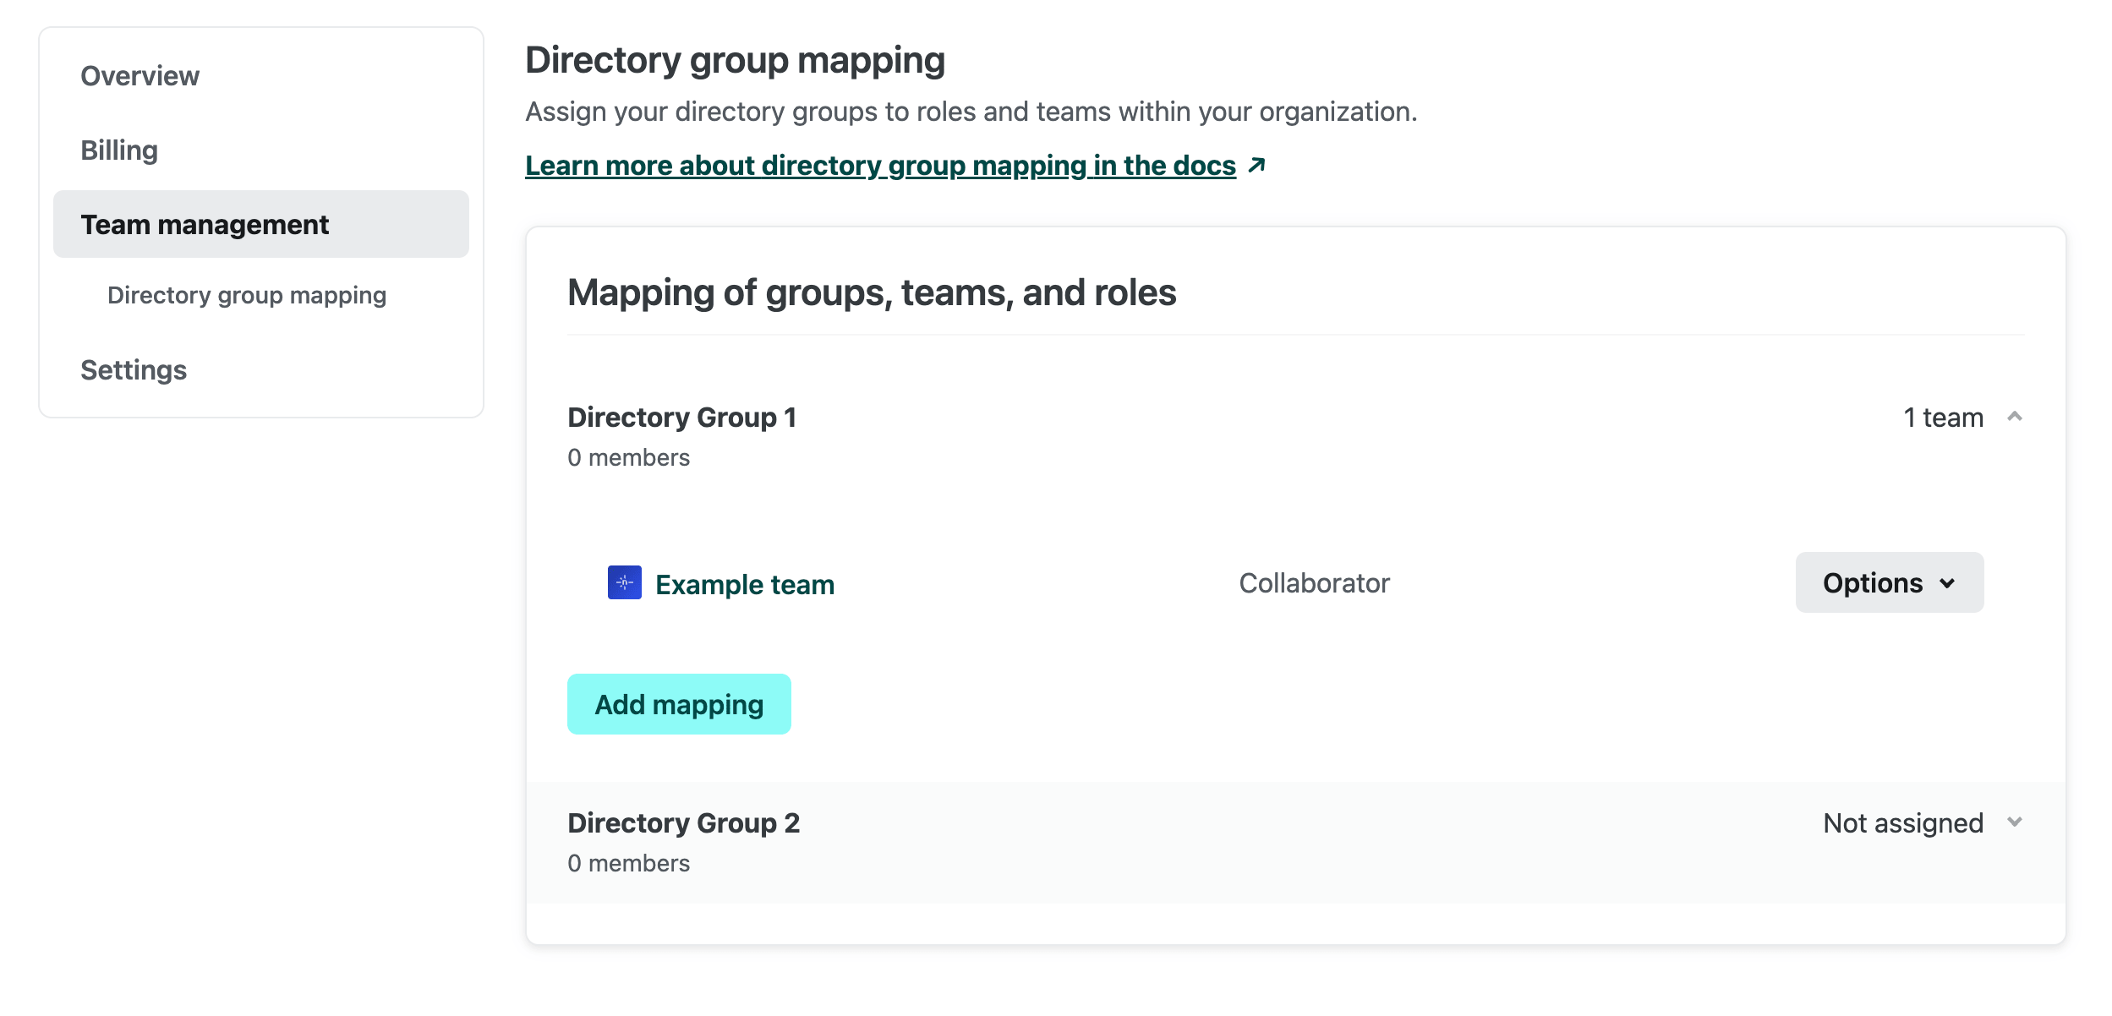Click the chevron inside the Options button
Screen dimensions: 2112x1016
click(1947, 583)
